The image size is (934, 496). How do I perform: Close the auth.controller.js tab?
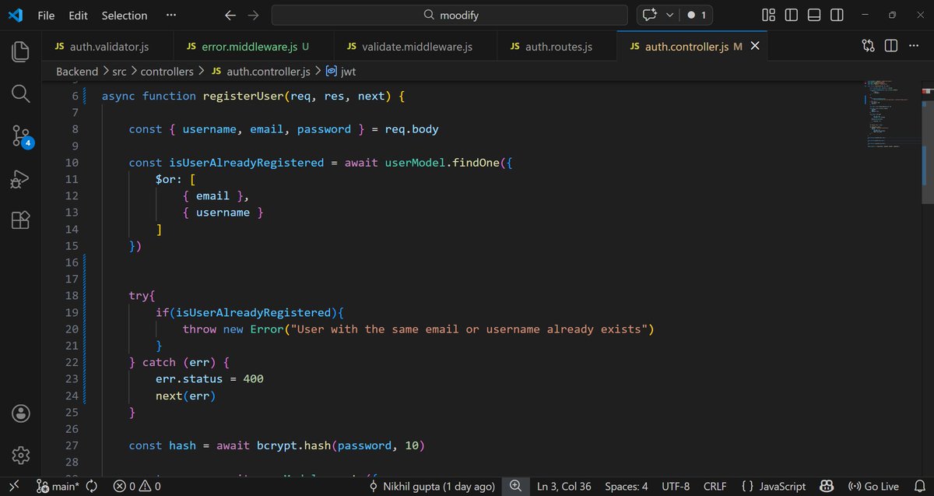(753, 47)
